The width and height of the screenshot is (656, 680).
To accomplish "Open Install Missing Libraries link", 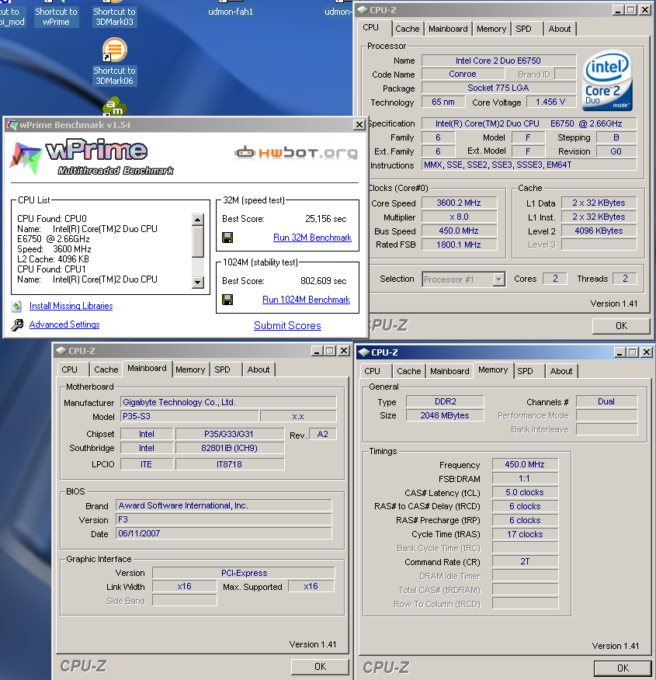I will click(x=71, y=306).
